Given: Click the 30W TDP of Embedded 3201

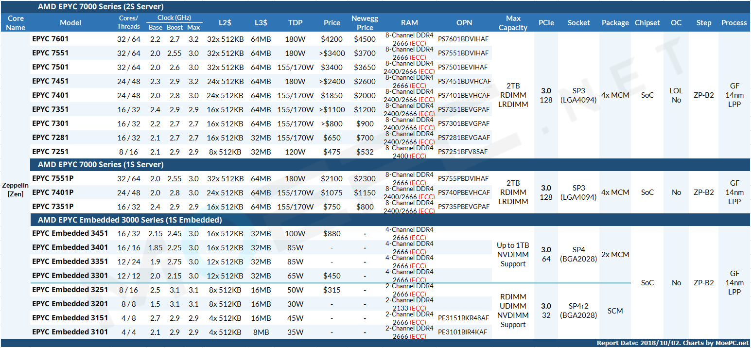Looking at the screenshot, I should 296,304.
